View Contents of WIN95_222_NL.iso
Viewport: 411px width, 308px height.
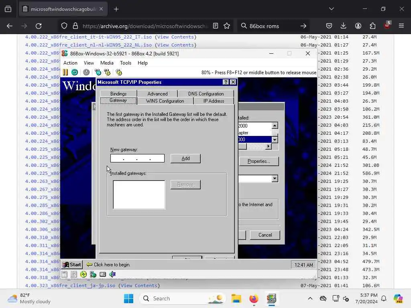point(175,45)
